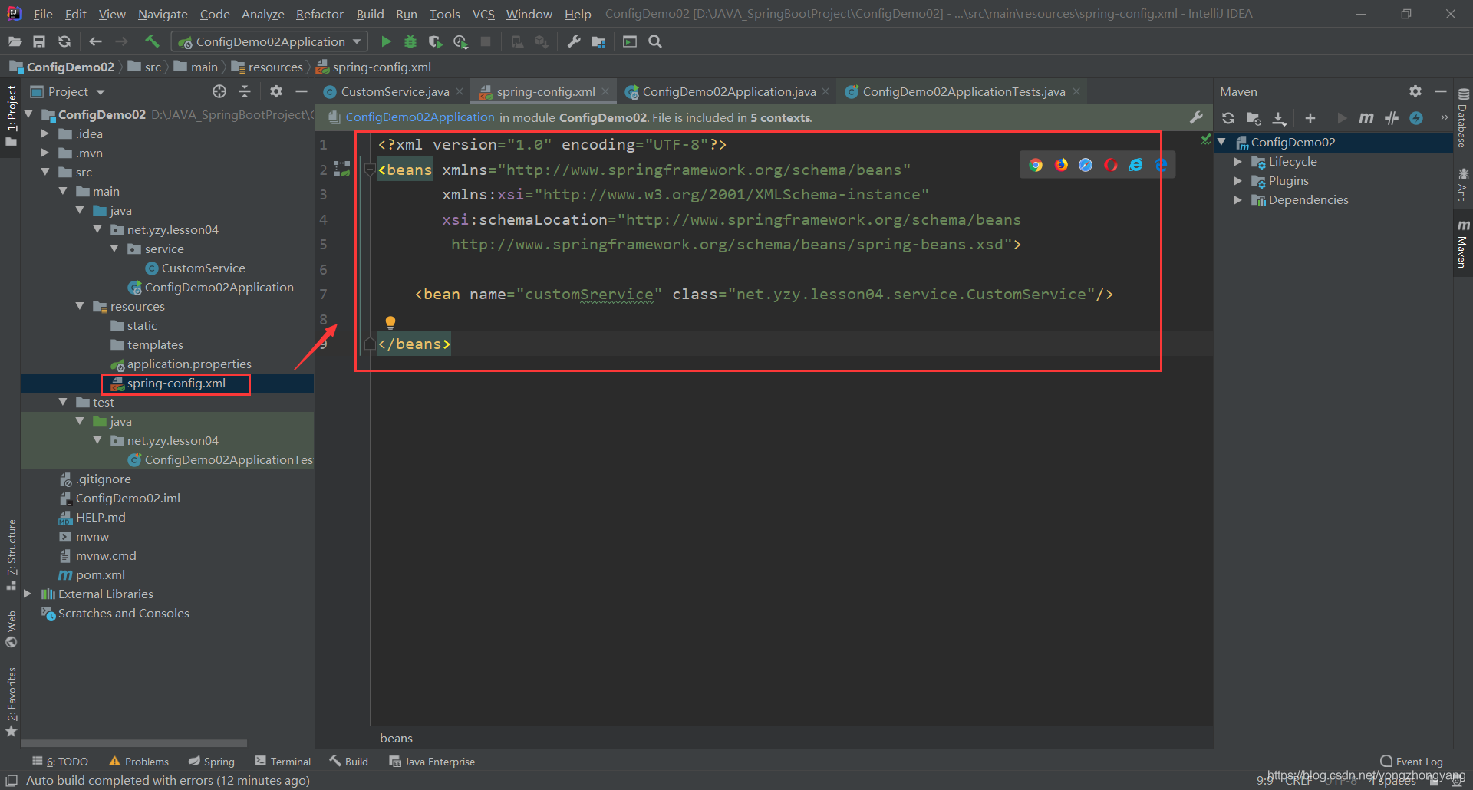Toggle the 1: Project tool window button

tap(12, 116)
